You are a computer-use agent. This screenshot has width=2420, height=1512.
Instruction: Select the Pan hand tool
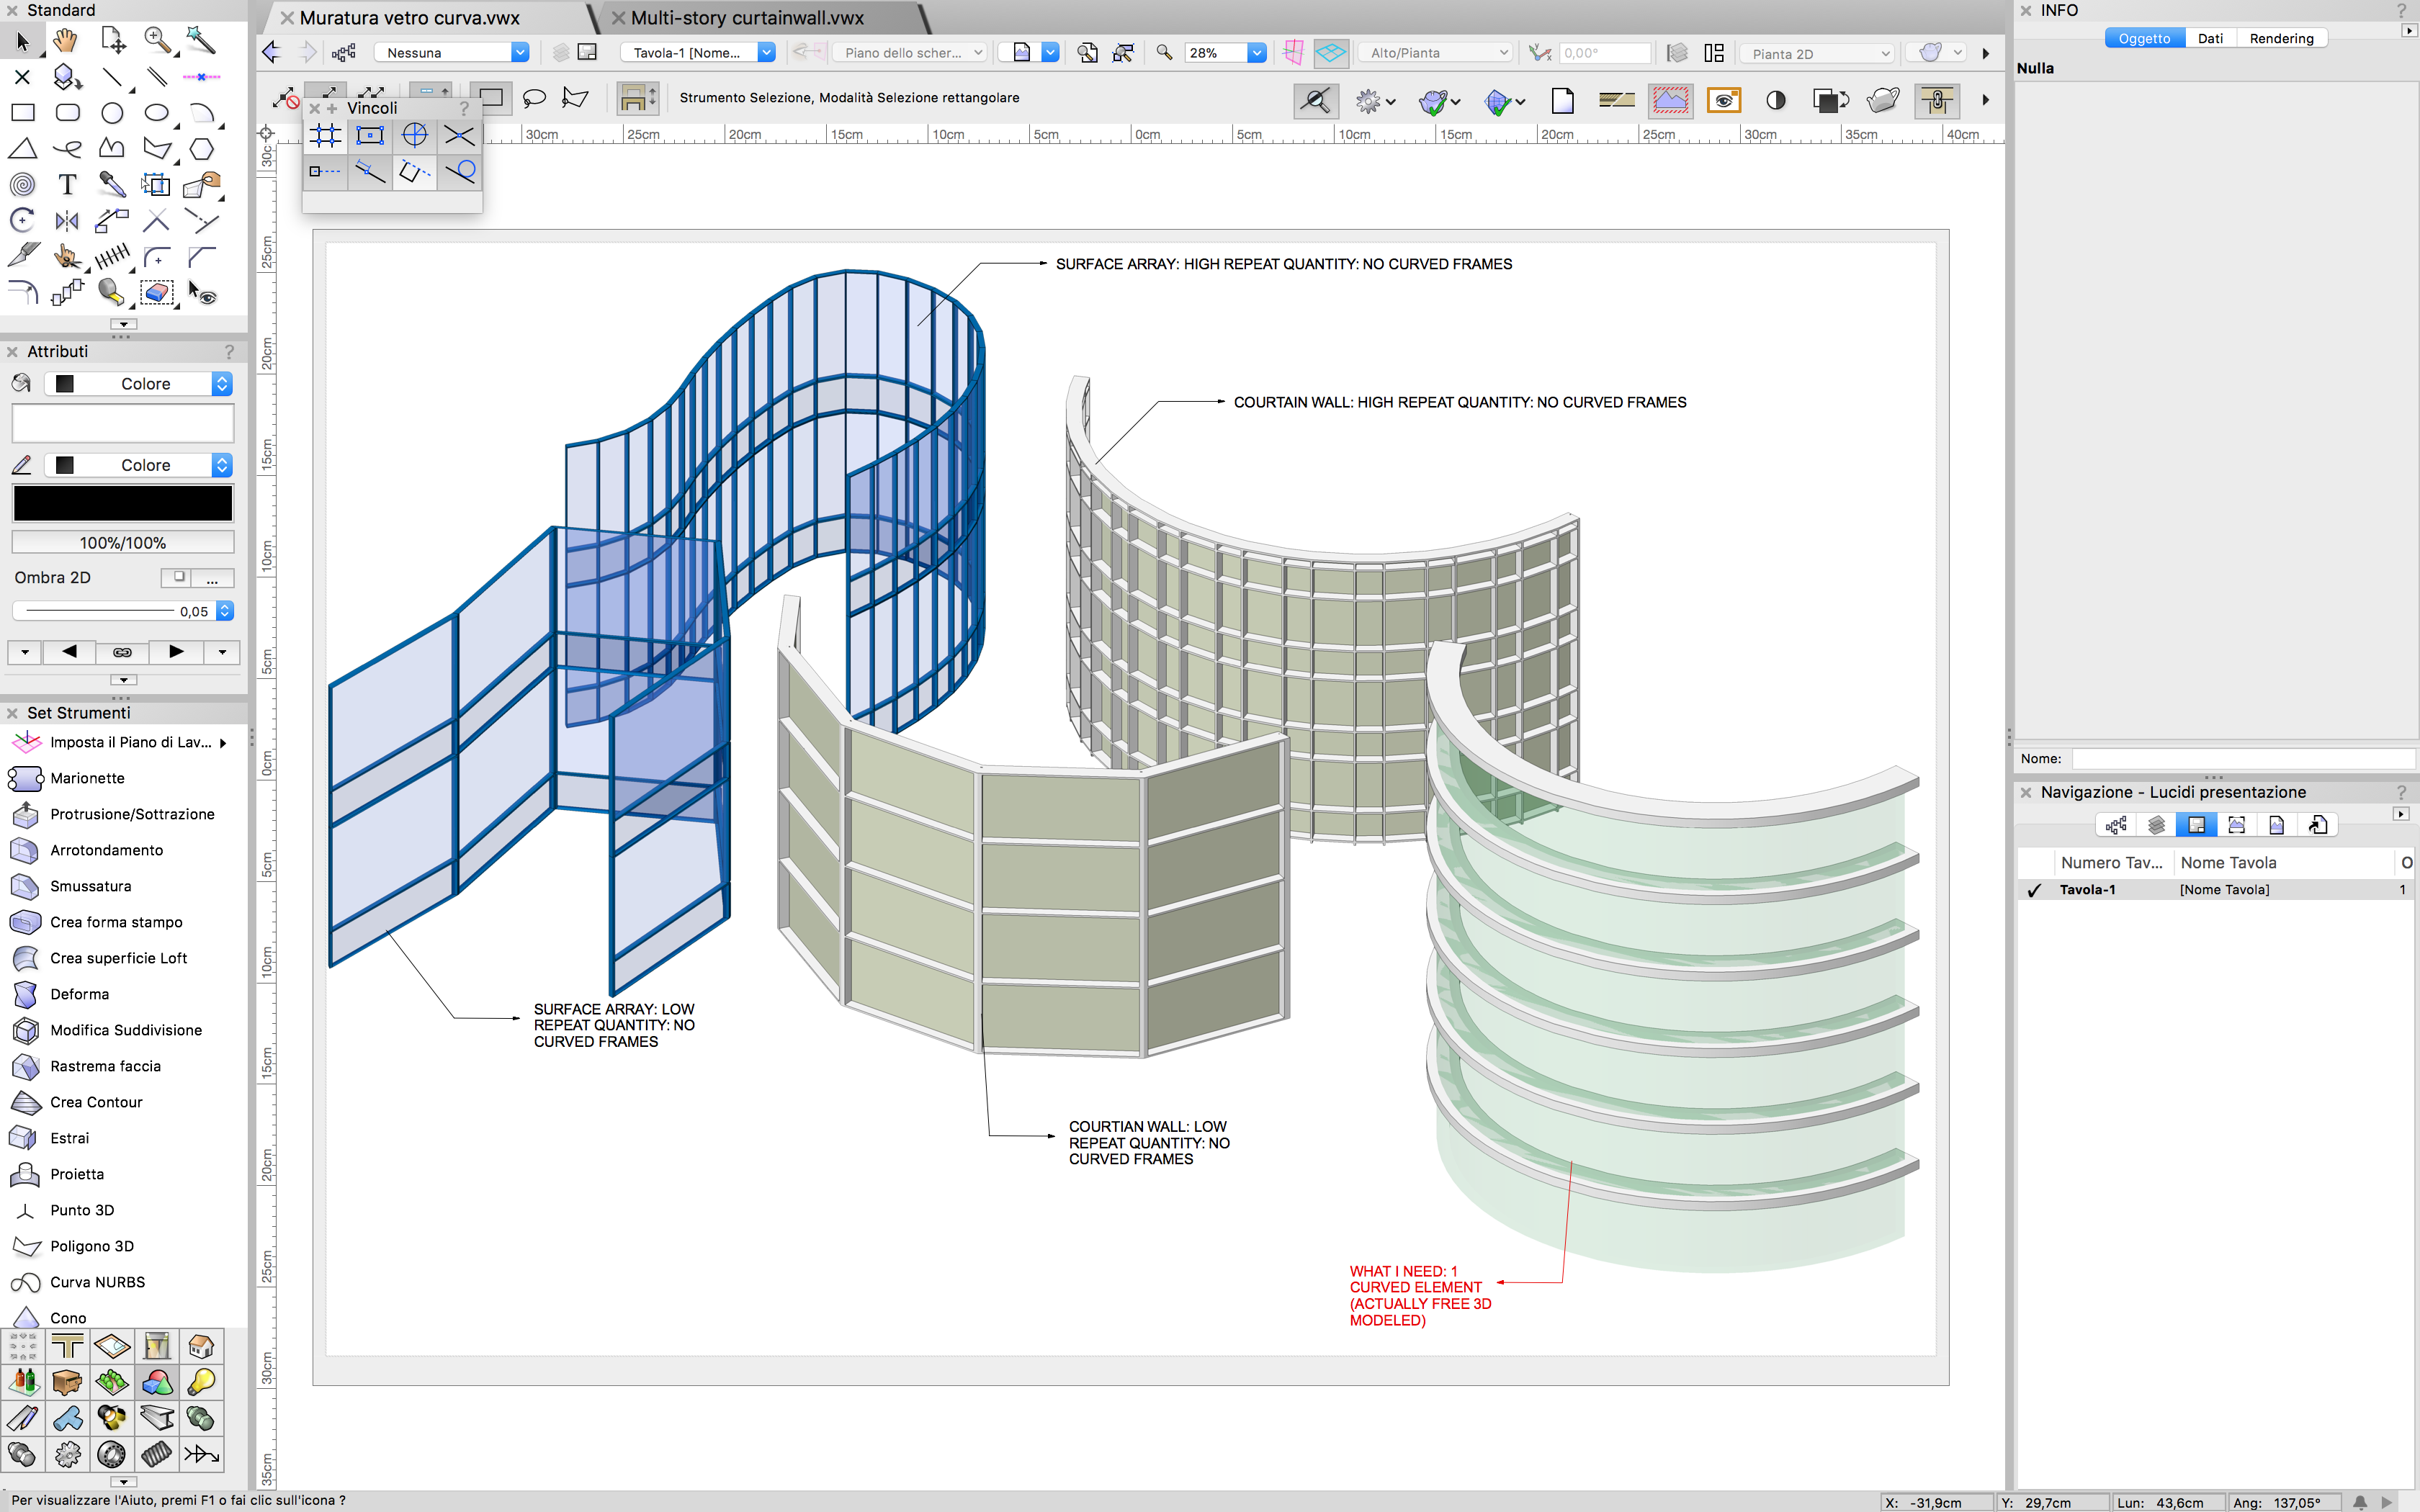point(66,41)
